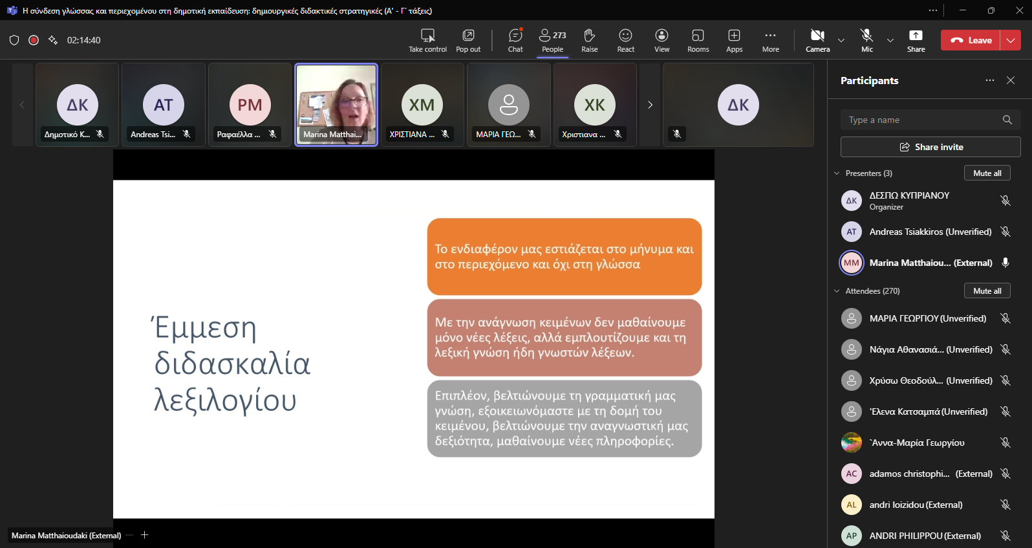Open the View menu
1032x548 pixels.
point(661,40)
